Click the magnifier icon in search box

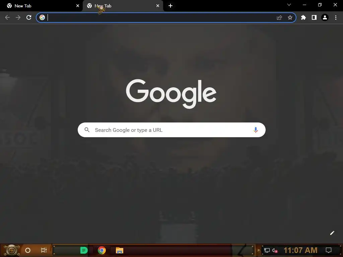coord(87,130)
